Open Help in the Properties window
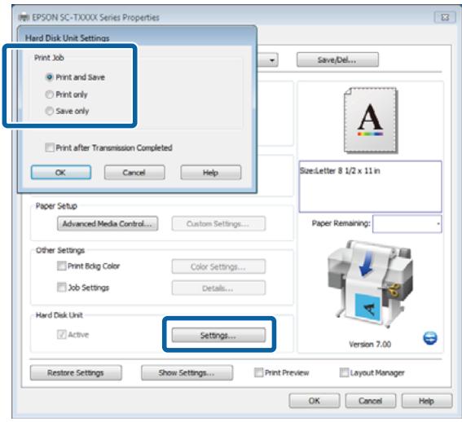 click(x=427, y=401)
